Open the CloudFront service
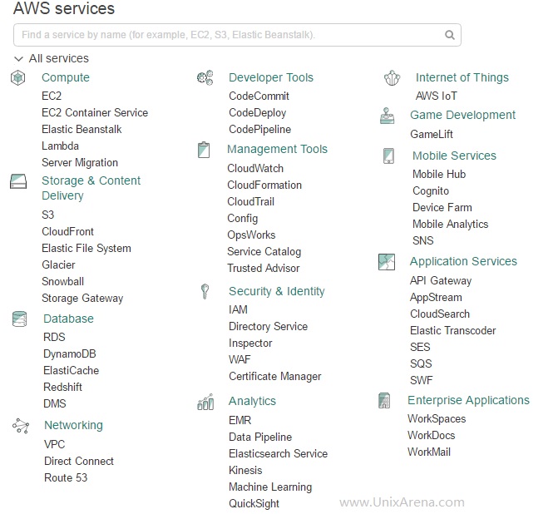The height and width of the screenshot is (514, 553). 67,232
